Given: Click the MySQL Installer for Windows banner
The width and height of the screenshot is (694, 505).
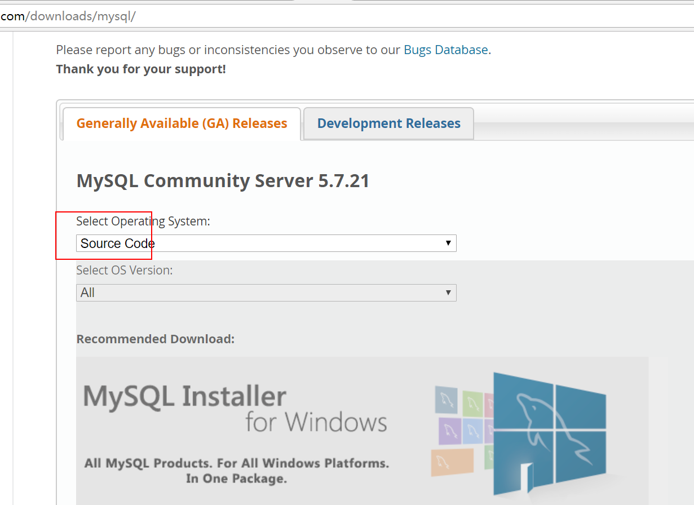Looking at the screenshot, I should pos(362,431).
